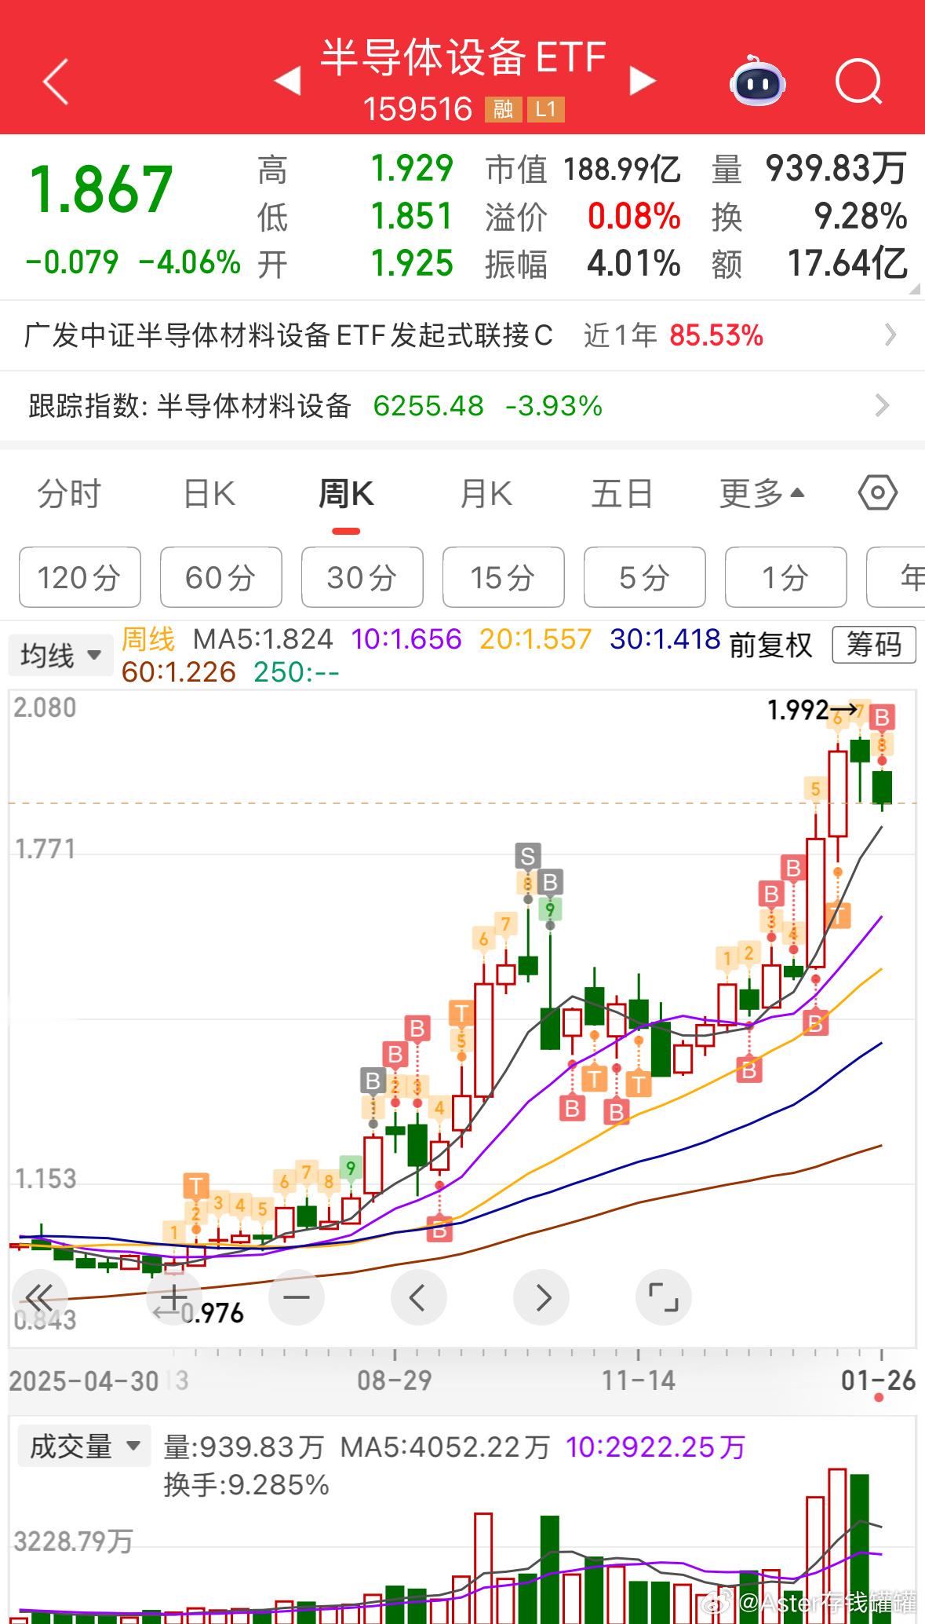This screenshot has width=925, height=1624.
Task: Tap the 换 9.28% turnover value
Action: point(861,217)
